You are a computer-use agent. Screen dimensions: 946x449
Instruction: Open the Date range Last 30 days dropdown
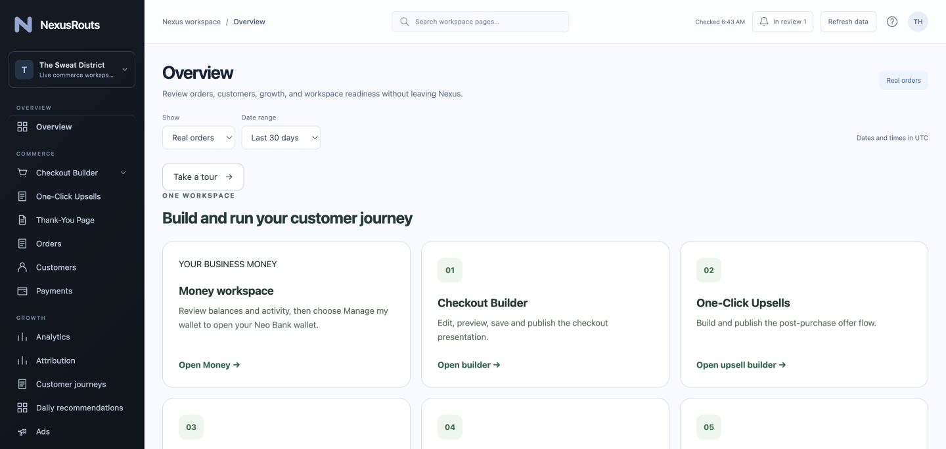point(281,138)
